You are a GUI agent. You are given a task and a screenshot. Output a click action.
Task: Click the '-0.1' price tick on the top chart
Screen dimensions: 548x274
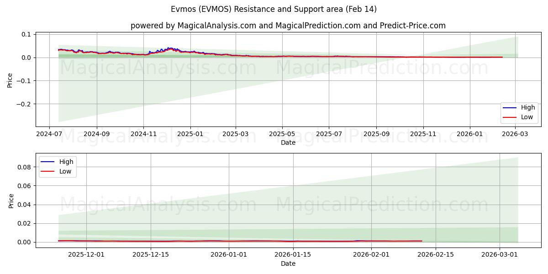24,81
